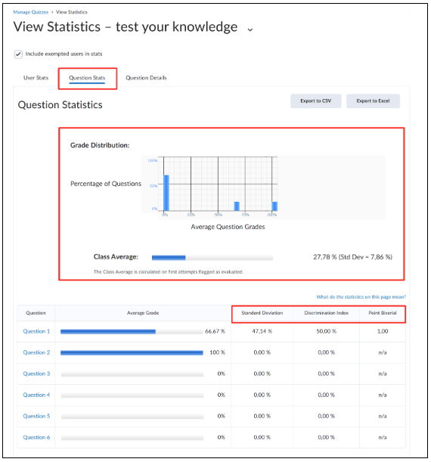431x462 pixels.
Task: Click the Class Average progress bar
Action: [x=212, y=258]
